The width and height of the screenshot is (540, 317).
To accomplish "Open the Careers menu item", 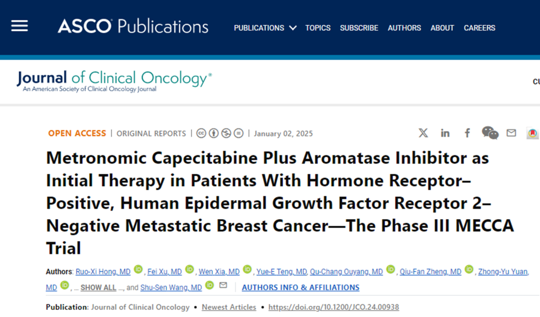I will click(x=479, y=28).
